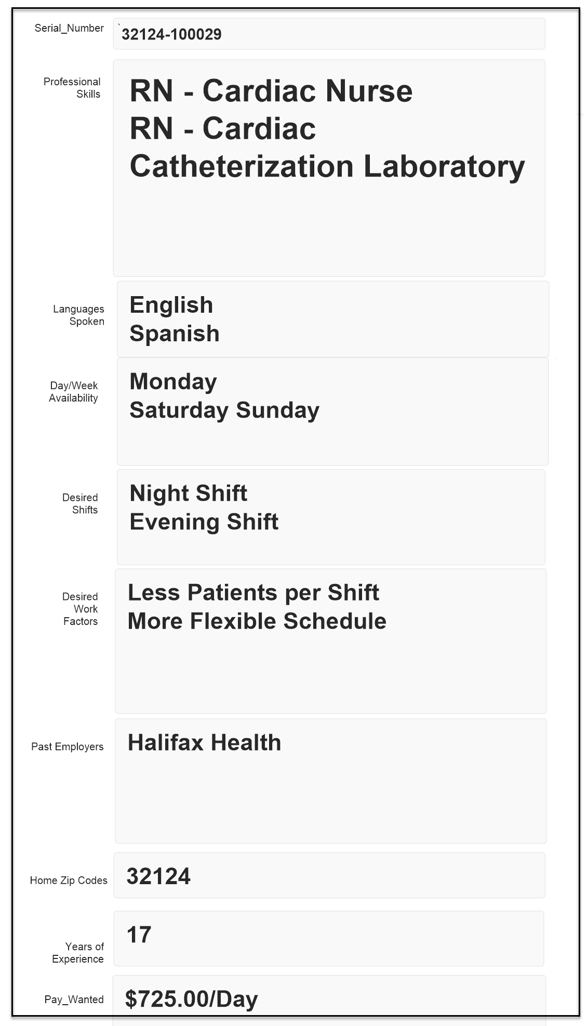Click "Monday" in the availability field

pos(173,381)
